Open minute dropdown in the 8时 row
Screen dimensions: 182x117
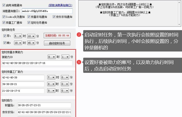(65, 84)
